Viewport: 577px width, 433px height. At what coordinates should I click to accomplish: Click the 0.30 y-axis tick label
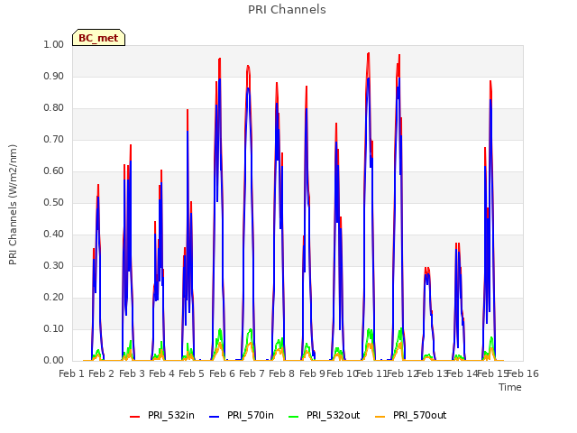point(54,265)
